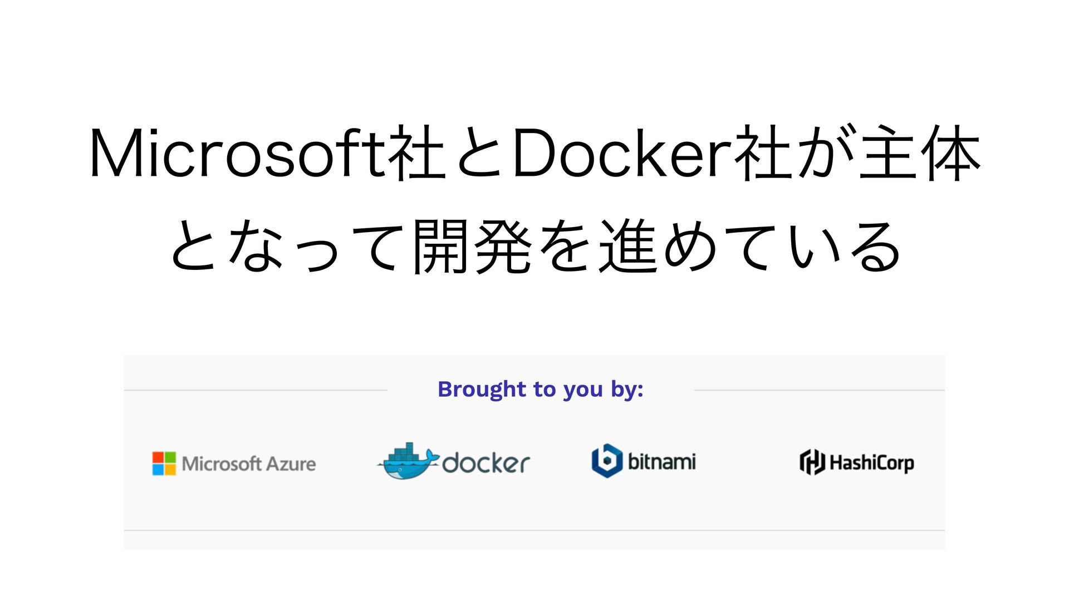The image size is (1069, 601).
Task: Click the title line ending with 進めている
Action: click(x=534, y=246)
